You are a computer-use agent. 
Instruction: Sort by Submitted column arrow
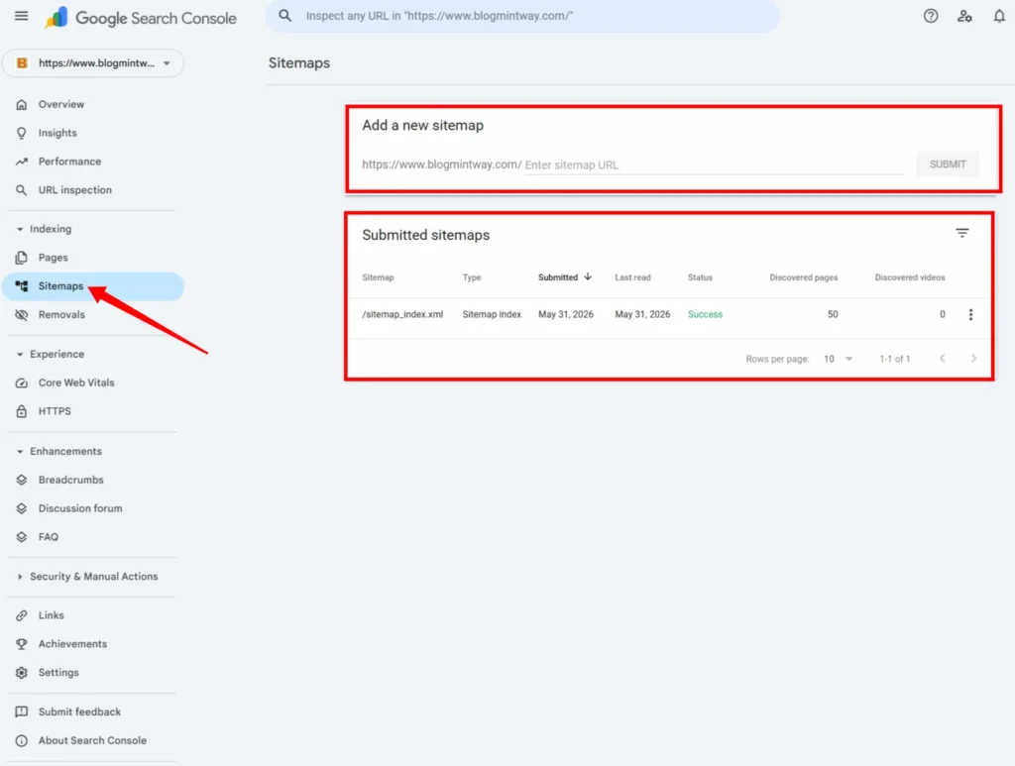[x=588, y=276]
